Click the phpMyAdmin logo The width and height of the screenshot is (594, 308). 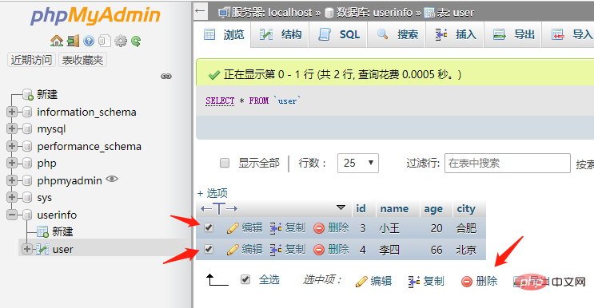(95, 16)
